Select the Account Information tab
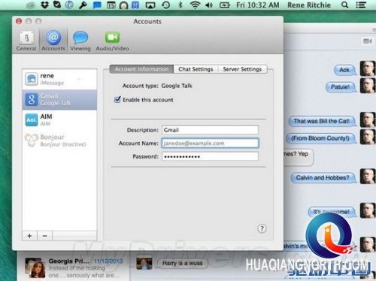Image resolution: width=376 pixels, height=281 pixels. tap(141, 69)
